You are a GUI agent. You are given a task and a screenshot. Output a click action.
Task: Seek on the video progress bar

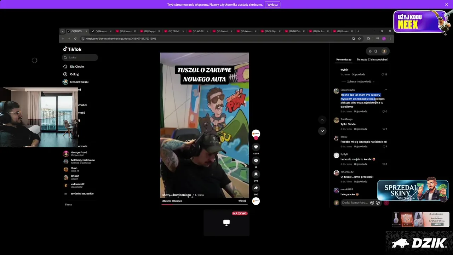tap(205, 204)
